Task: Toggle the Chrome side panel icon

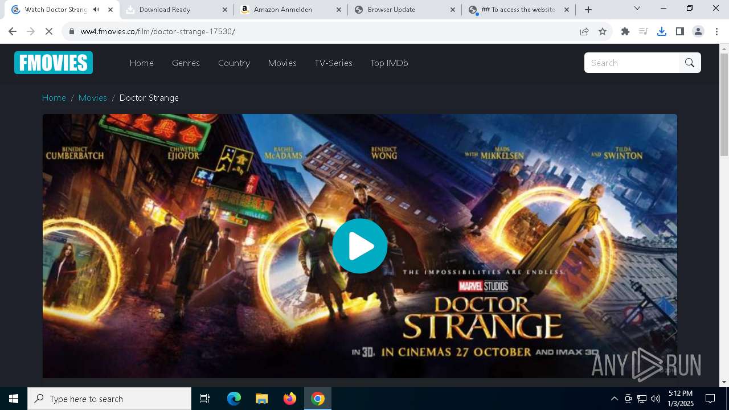Action: point(680,31)
